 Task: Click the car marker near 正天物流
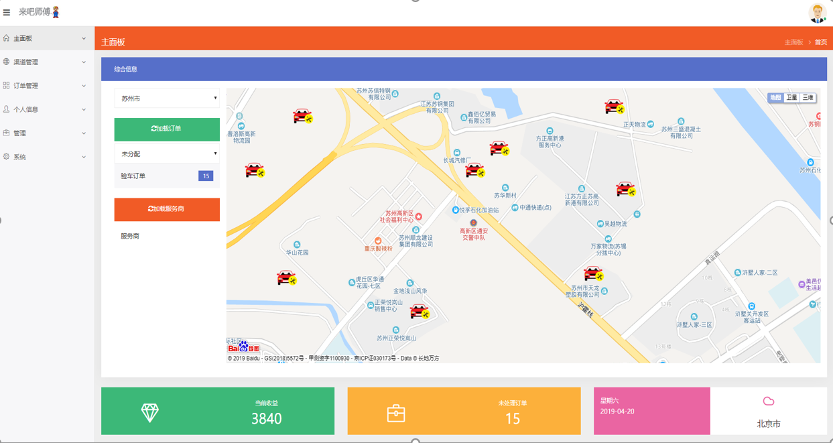click(614, 106)
